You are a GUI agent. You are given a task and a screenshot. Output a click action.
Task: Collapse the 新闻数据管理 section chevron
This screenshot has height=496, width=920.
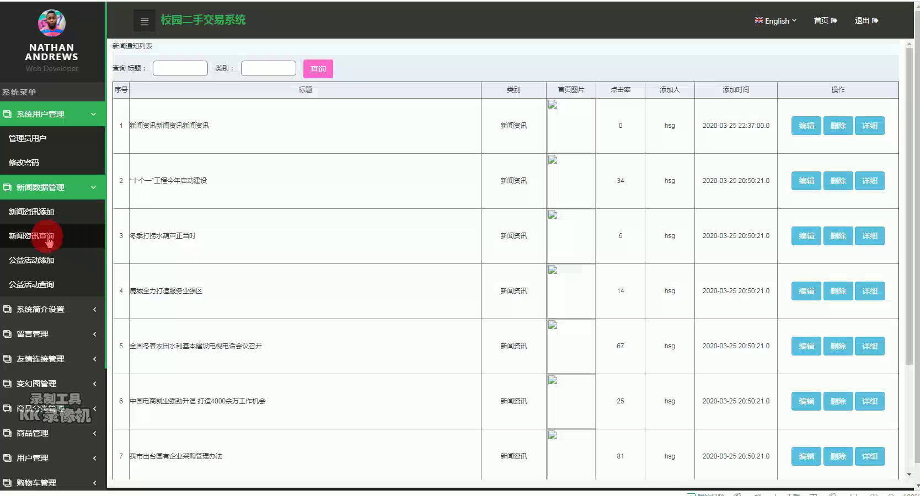[93, 187]
